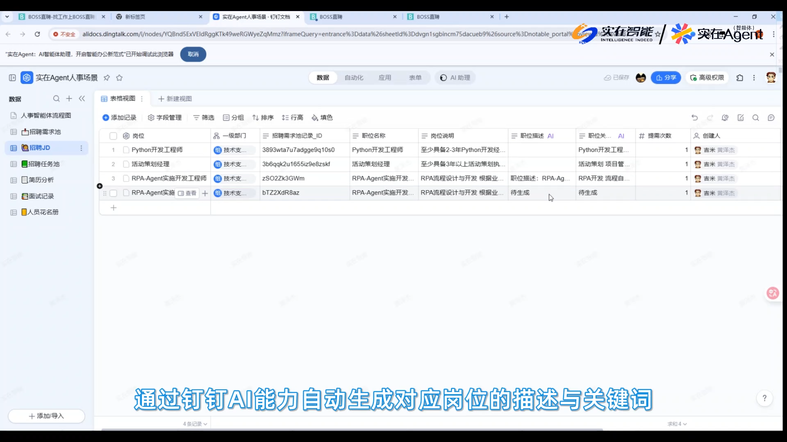Check the fourth row RPA-Agent checkbox

click(113, 193)
